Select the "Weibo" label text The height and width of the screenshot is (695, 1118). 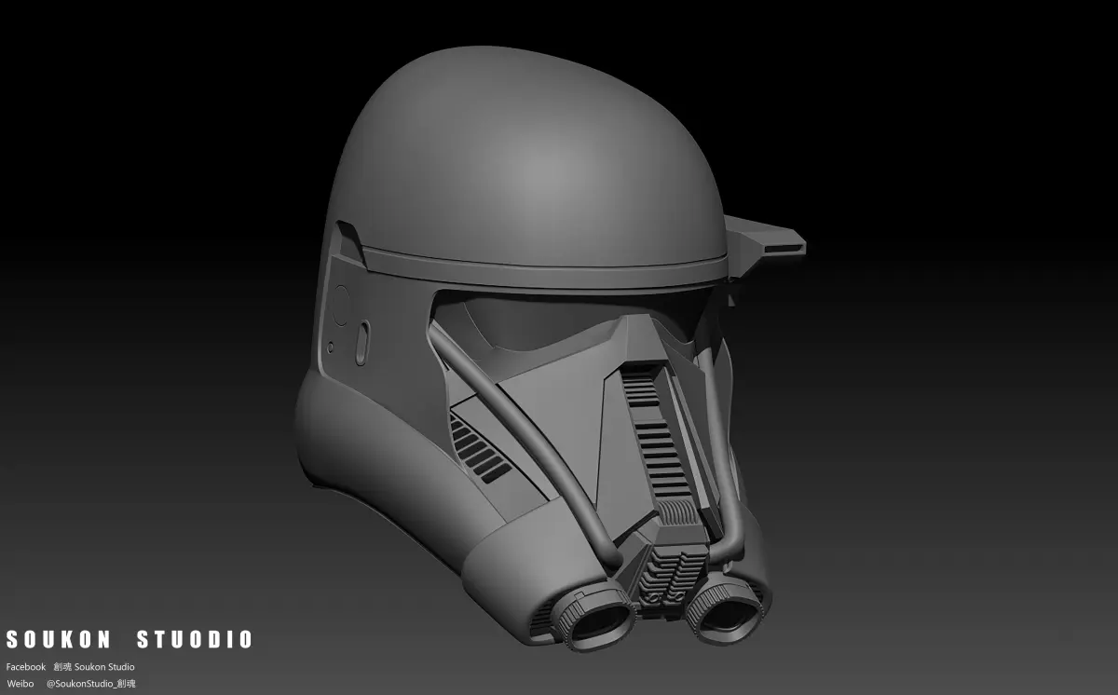20,684
